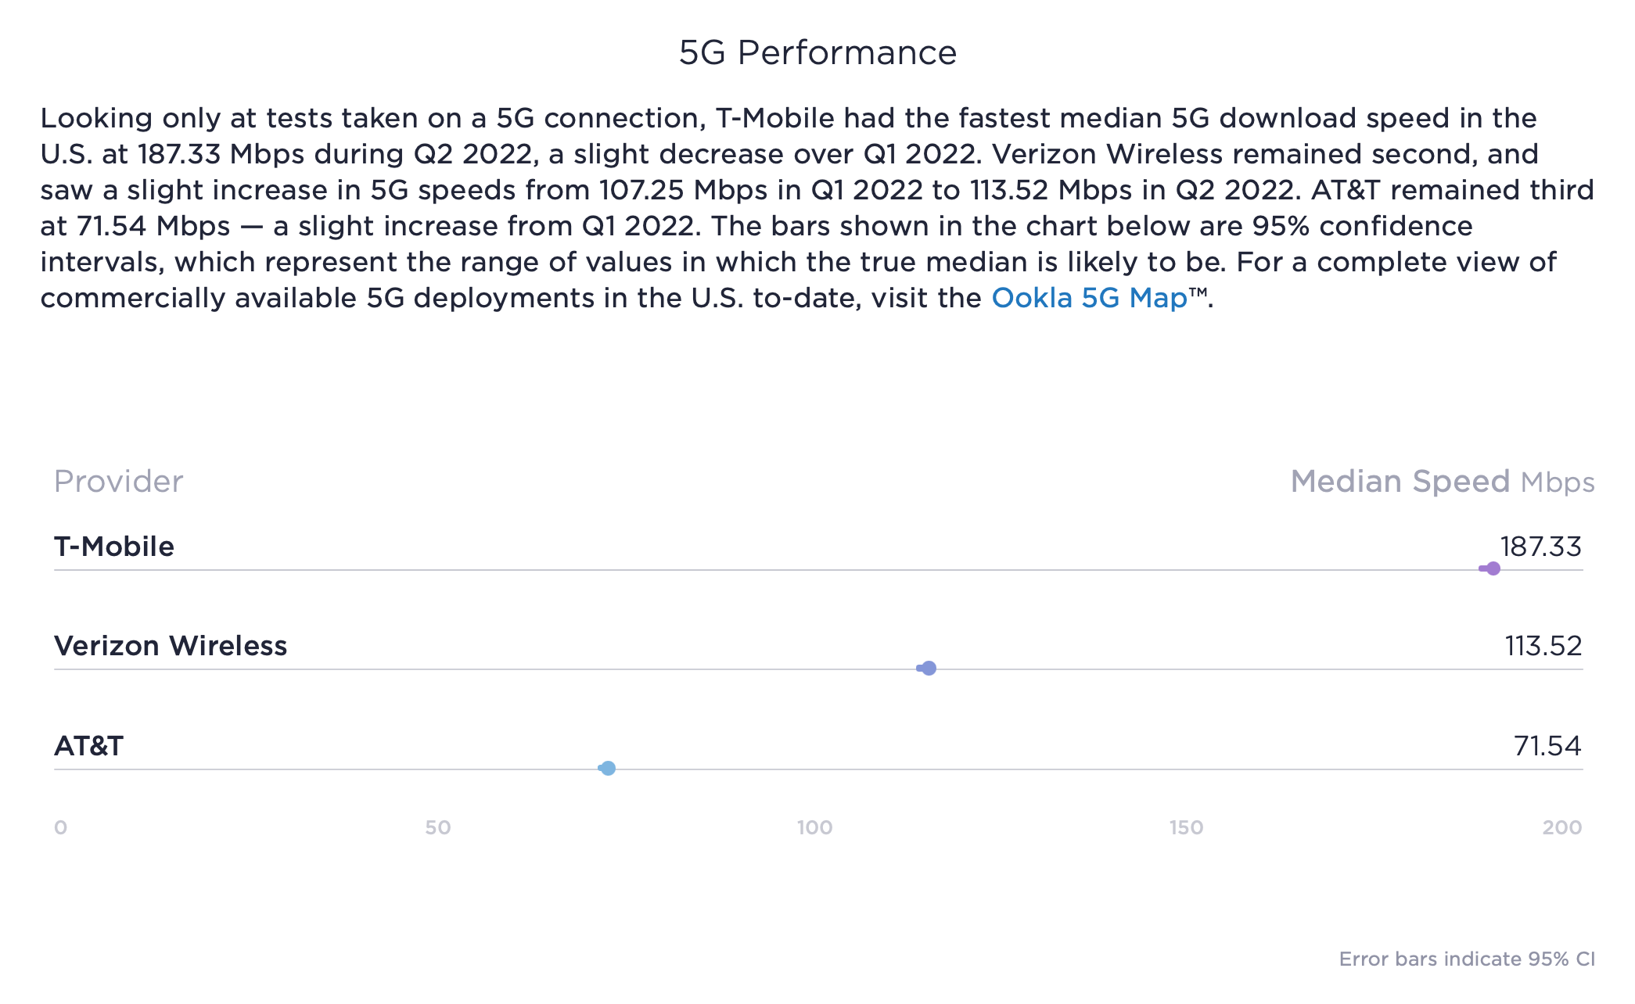Click the Verizon Wireless data point marker

pos(929,668)
